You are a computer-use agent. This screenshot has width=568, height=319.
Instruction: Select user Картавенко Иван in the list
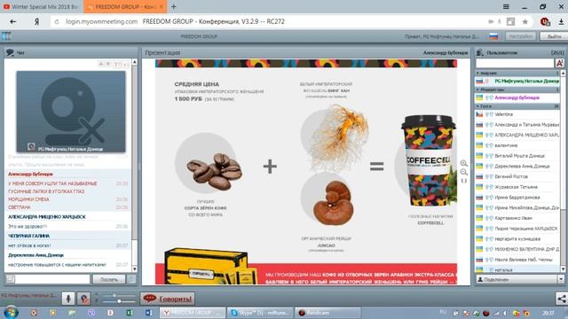pyautogui.click(x=517, y=218)
